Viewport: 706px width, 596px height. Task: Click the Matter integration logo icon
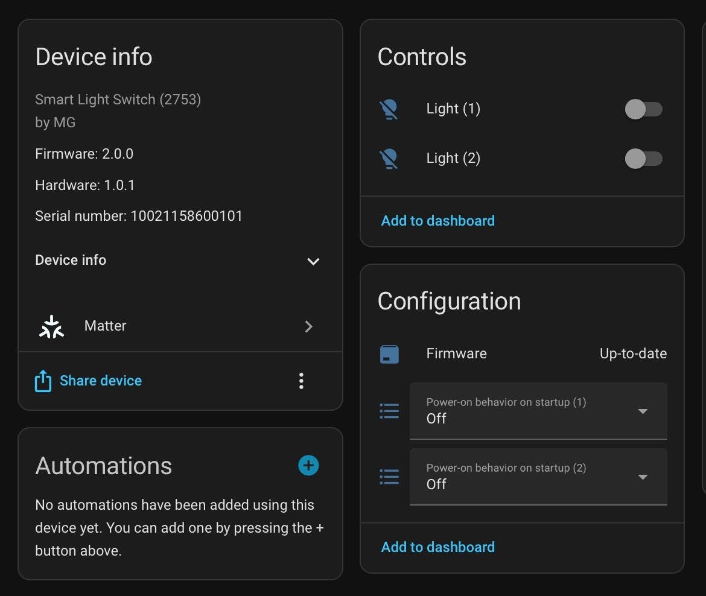click(52, 326)
